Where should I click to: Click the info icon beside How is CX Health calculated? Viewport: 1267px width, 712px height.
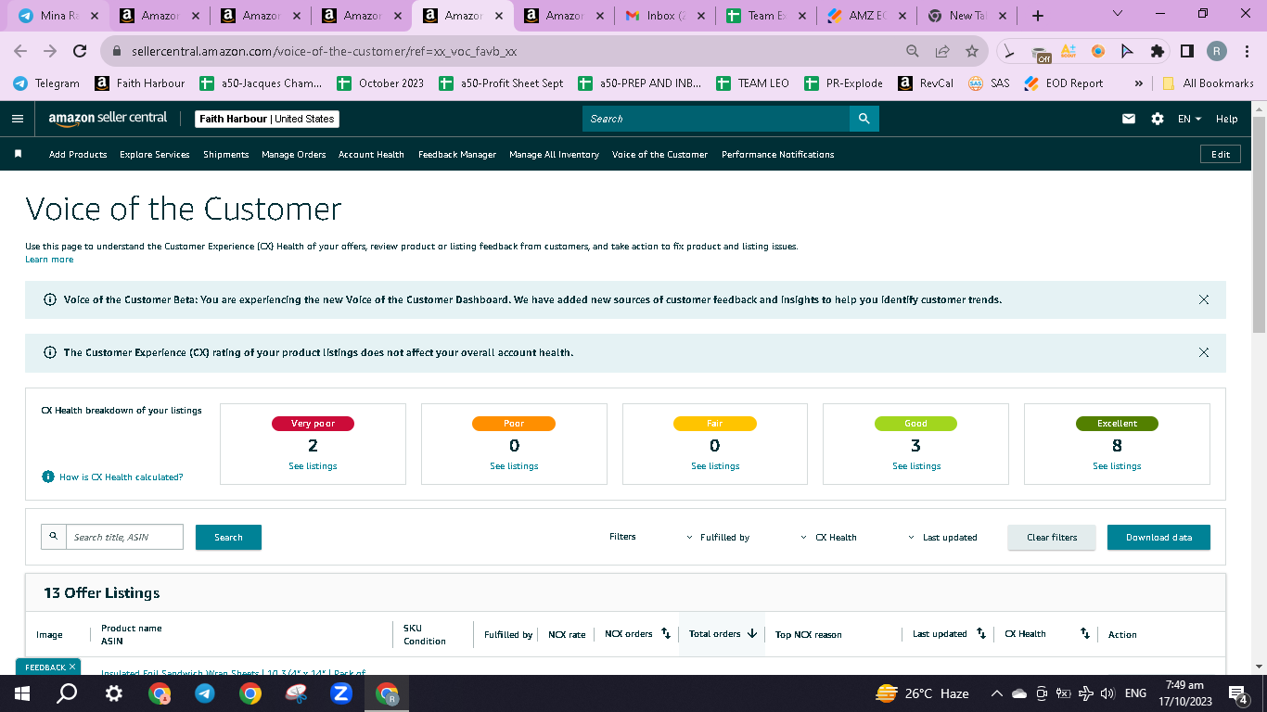(48, 477)
